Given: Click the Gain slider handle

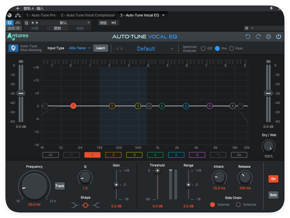Looking at the screenshot, I should (x=116, y=185).
